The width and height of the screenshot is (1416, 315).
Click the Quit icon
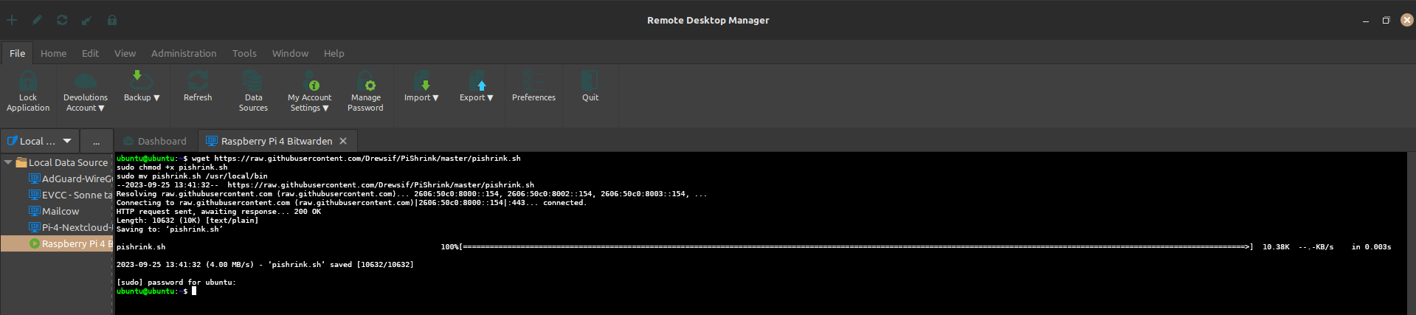point(590,81)
